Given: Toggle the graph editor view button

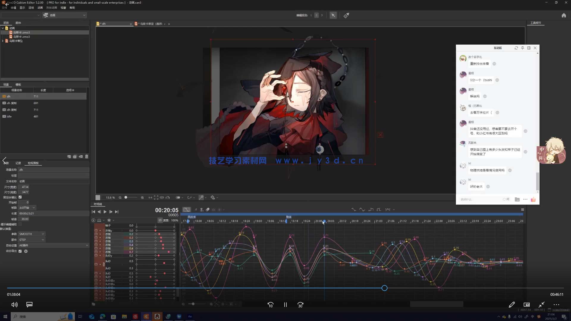Looking at the screenshot, I should click(x=186, y=210).
